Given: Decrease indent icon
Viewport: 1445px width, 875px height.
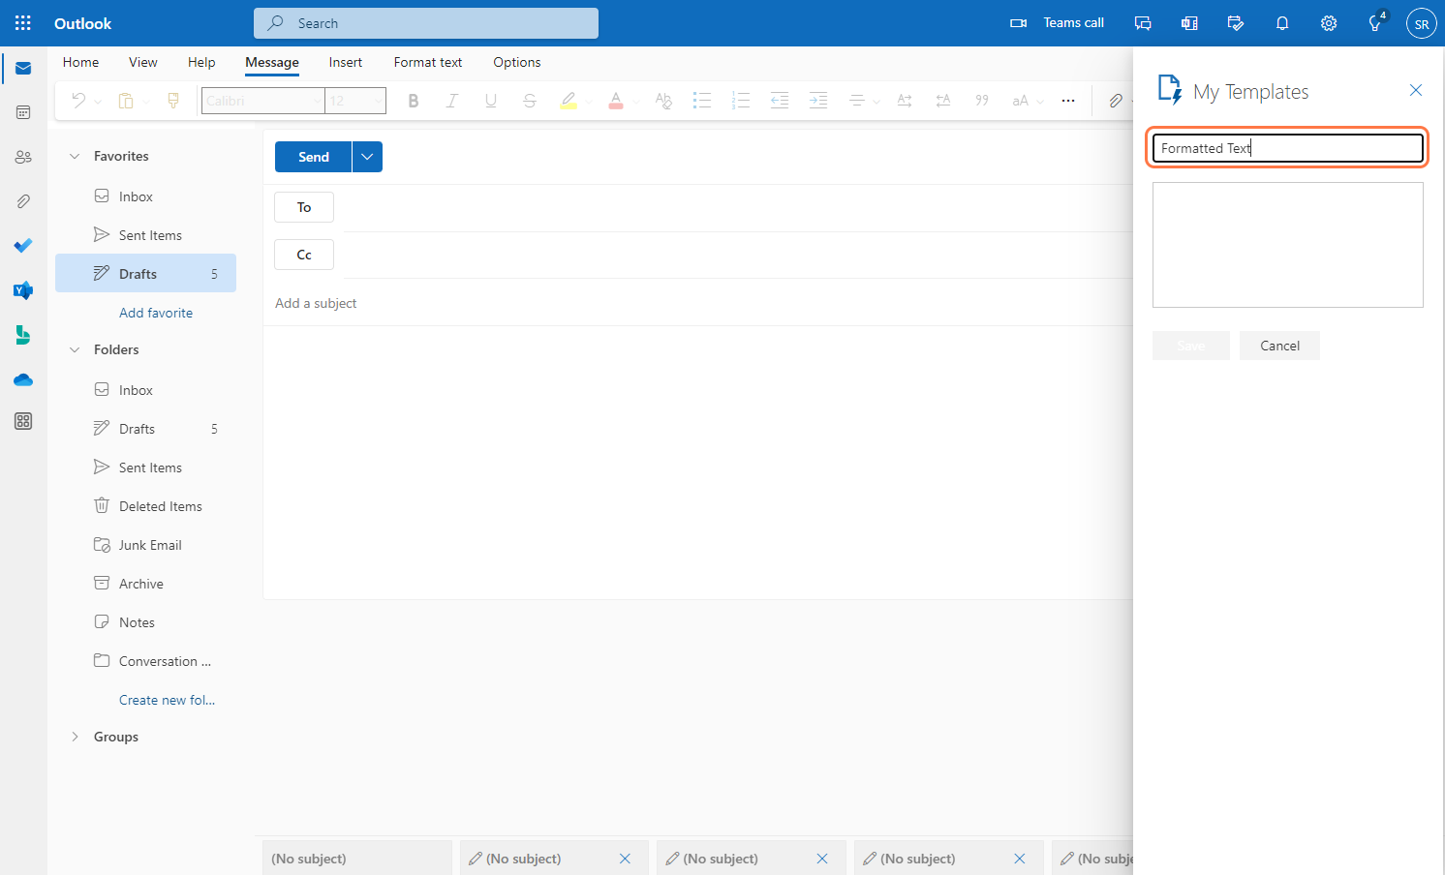Looking at the screenshot, I should pos(780,100).
